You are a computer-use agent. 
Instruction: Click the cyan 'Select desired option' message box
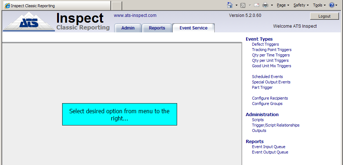[120, 114]
